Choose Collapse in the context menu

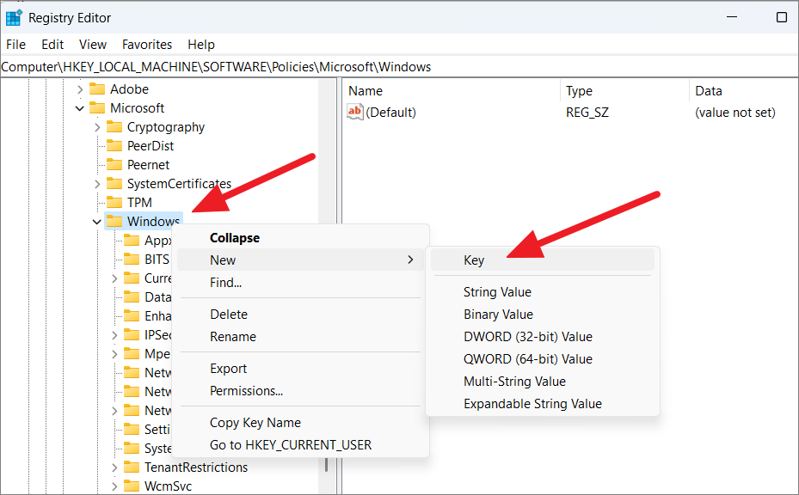point(301,238)
